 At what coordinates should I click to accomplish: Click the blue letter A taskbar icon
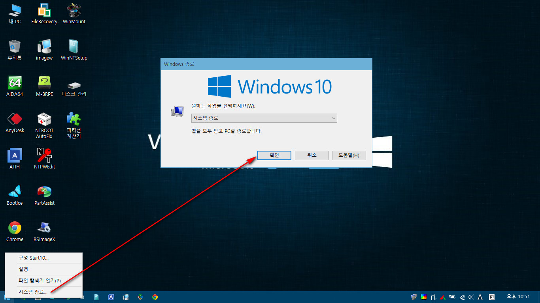(x=111, y=297)
